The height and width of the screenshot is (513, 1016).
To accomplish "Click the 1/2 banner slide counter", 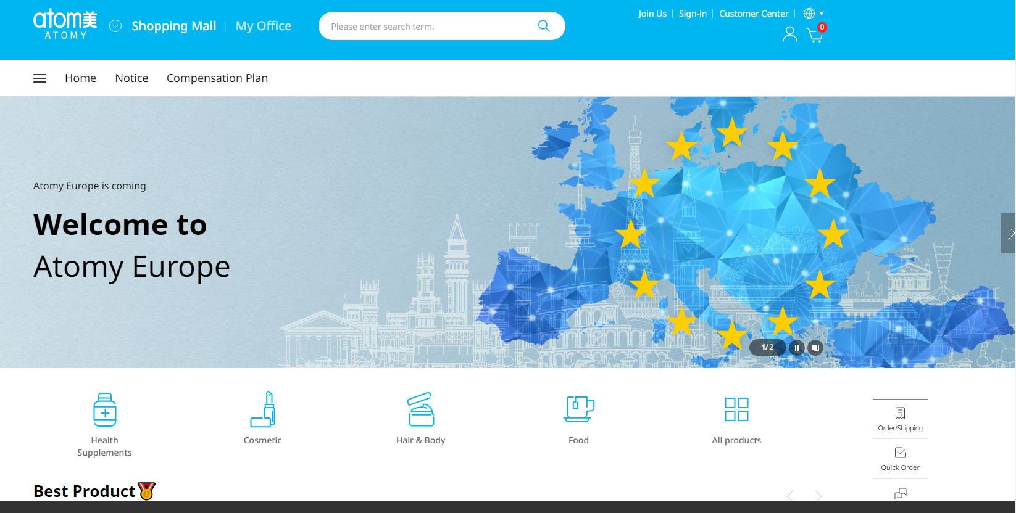I will point(767,347).
